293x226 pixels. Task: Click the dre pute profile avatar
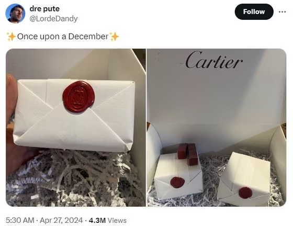click(x=15, y=13)
